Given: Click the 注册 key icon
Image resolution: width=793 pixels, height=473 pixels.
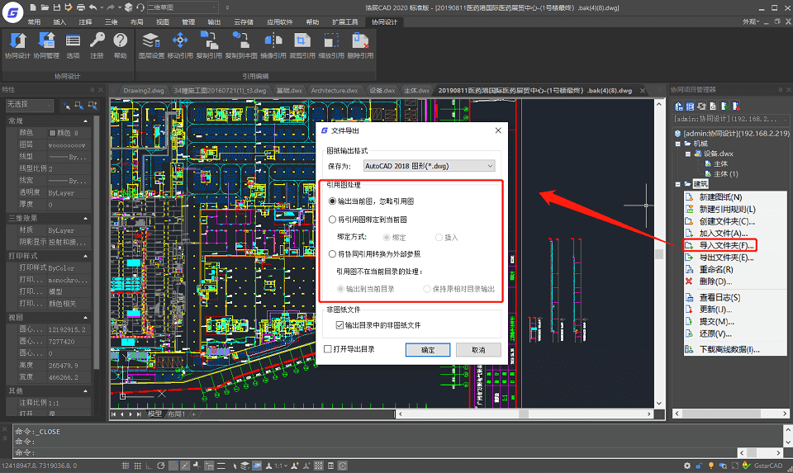Looking at the screenshot, I should click(97, 45).
